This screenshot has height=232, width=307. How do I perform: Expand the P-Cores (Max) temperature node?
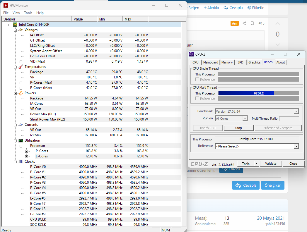[x=21, y=83]
